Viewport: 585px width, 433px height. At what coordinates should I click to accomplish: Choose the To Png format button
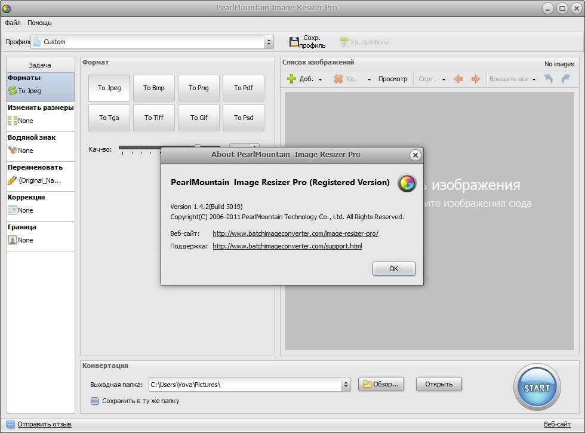(x=198, y=88)
